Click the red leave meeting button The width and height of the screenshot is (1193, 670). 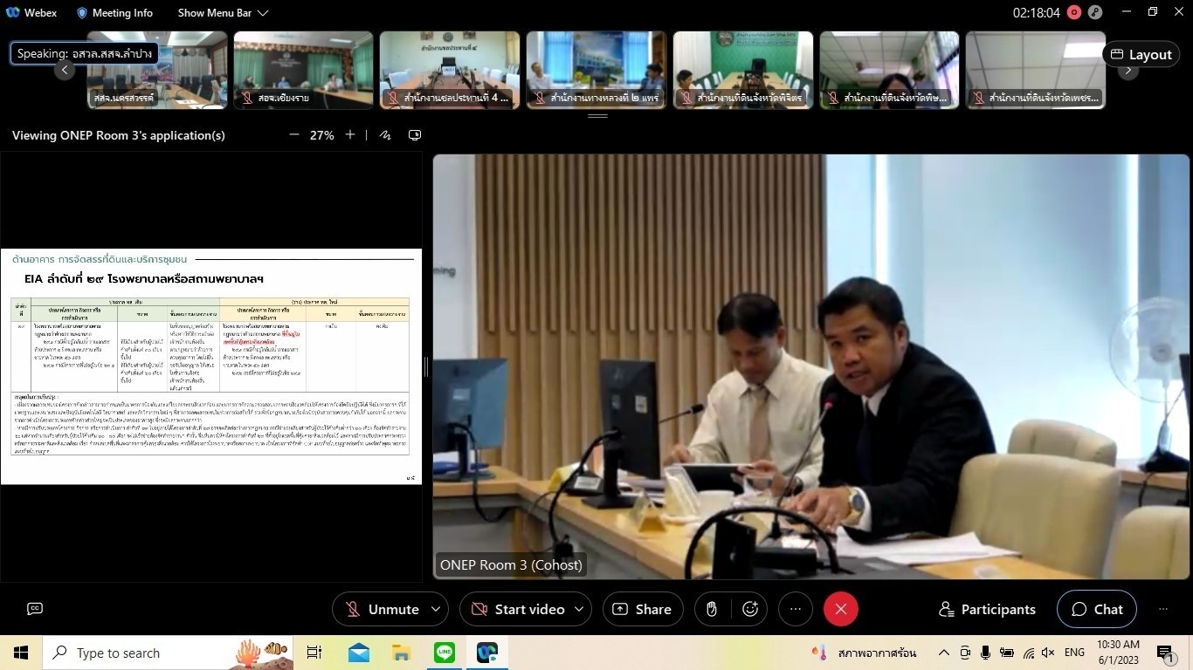tap(840, 609)
